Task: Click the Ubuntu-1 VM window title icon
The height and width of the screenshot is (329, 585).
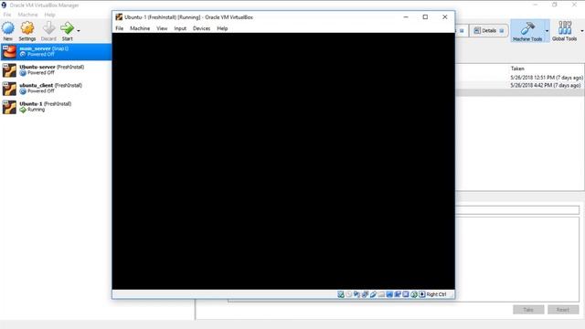Action: pyautogui.click(x=119, y=17)
